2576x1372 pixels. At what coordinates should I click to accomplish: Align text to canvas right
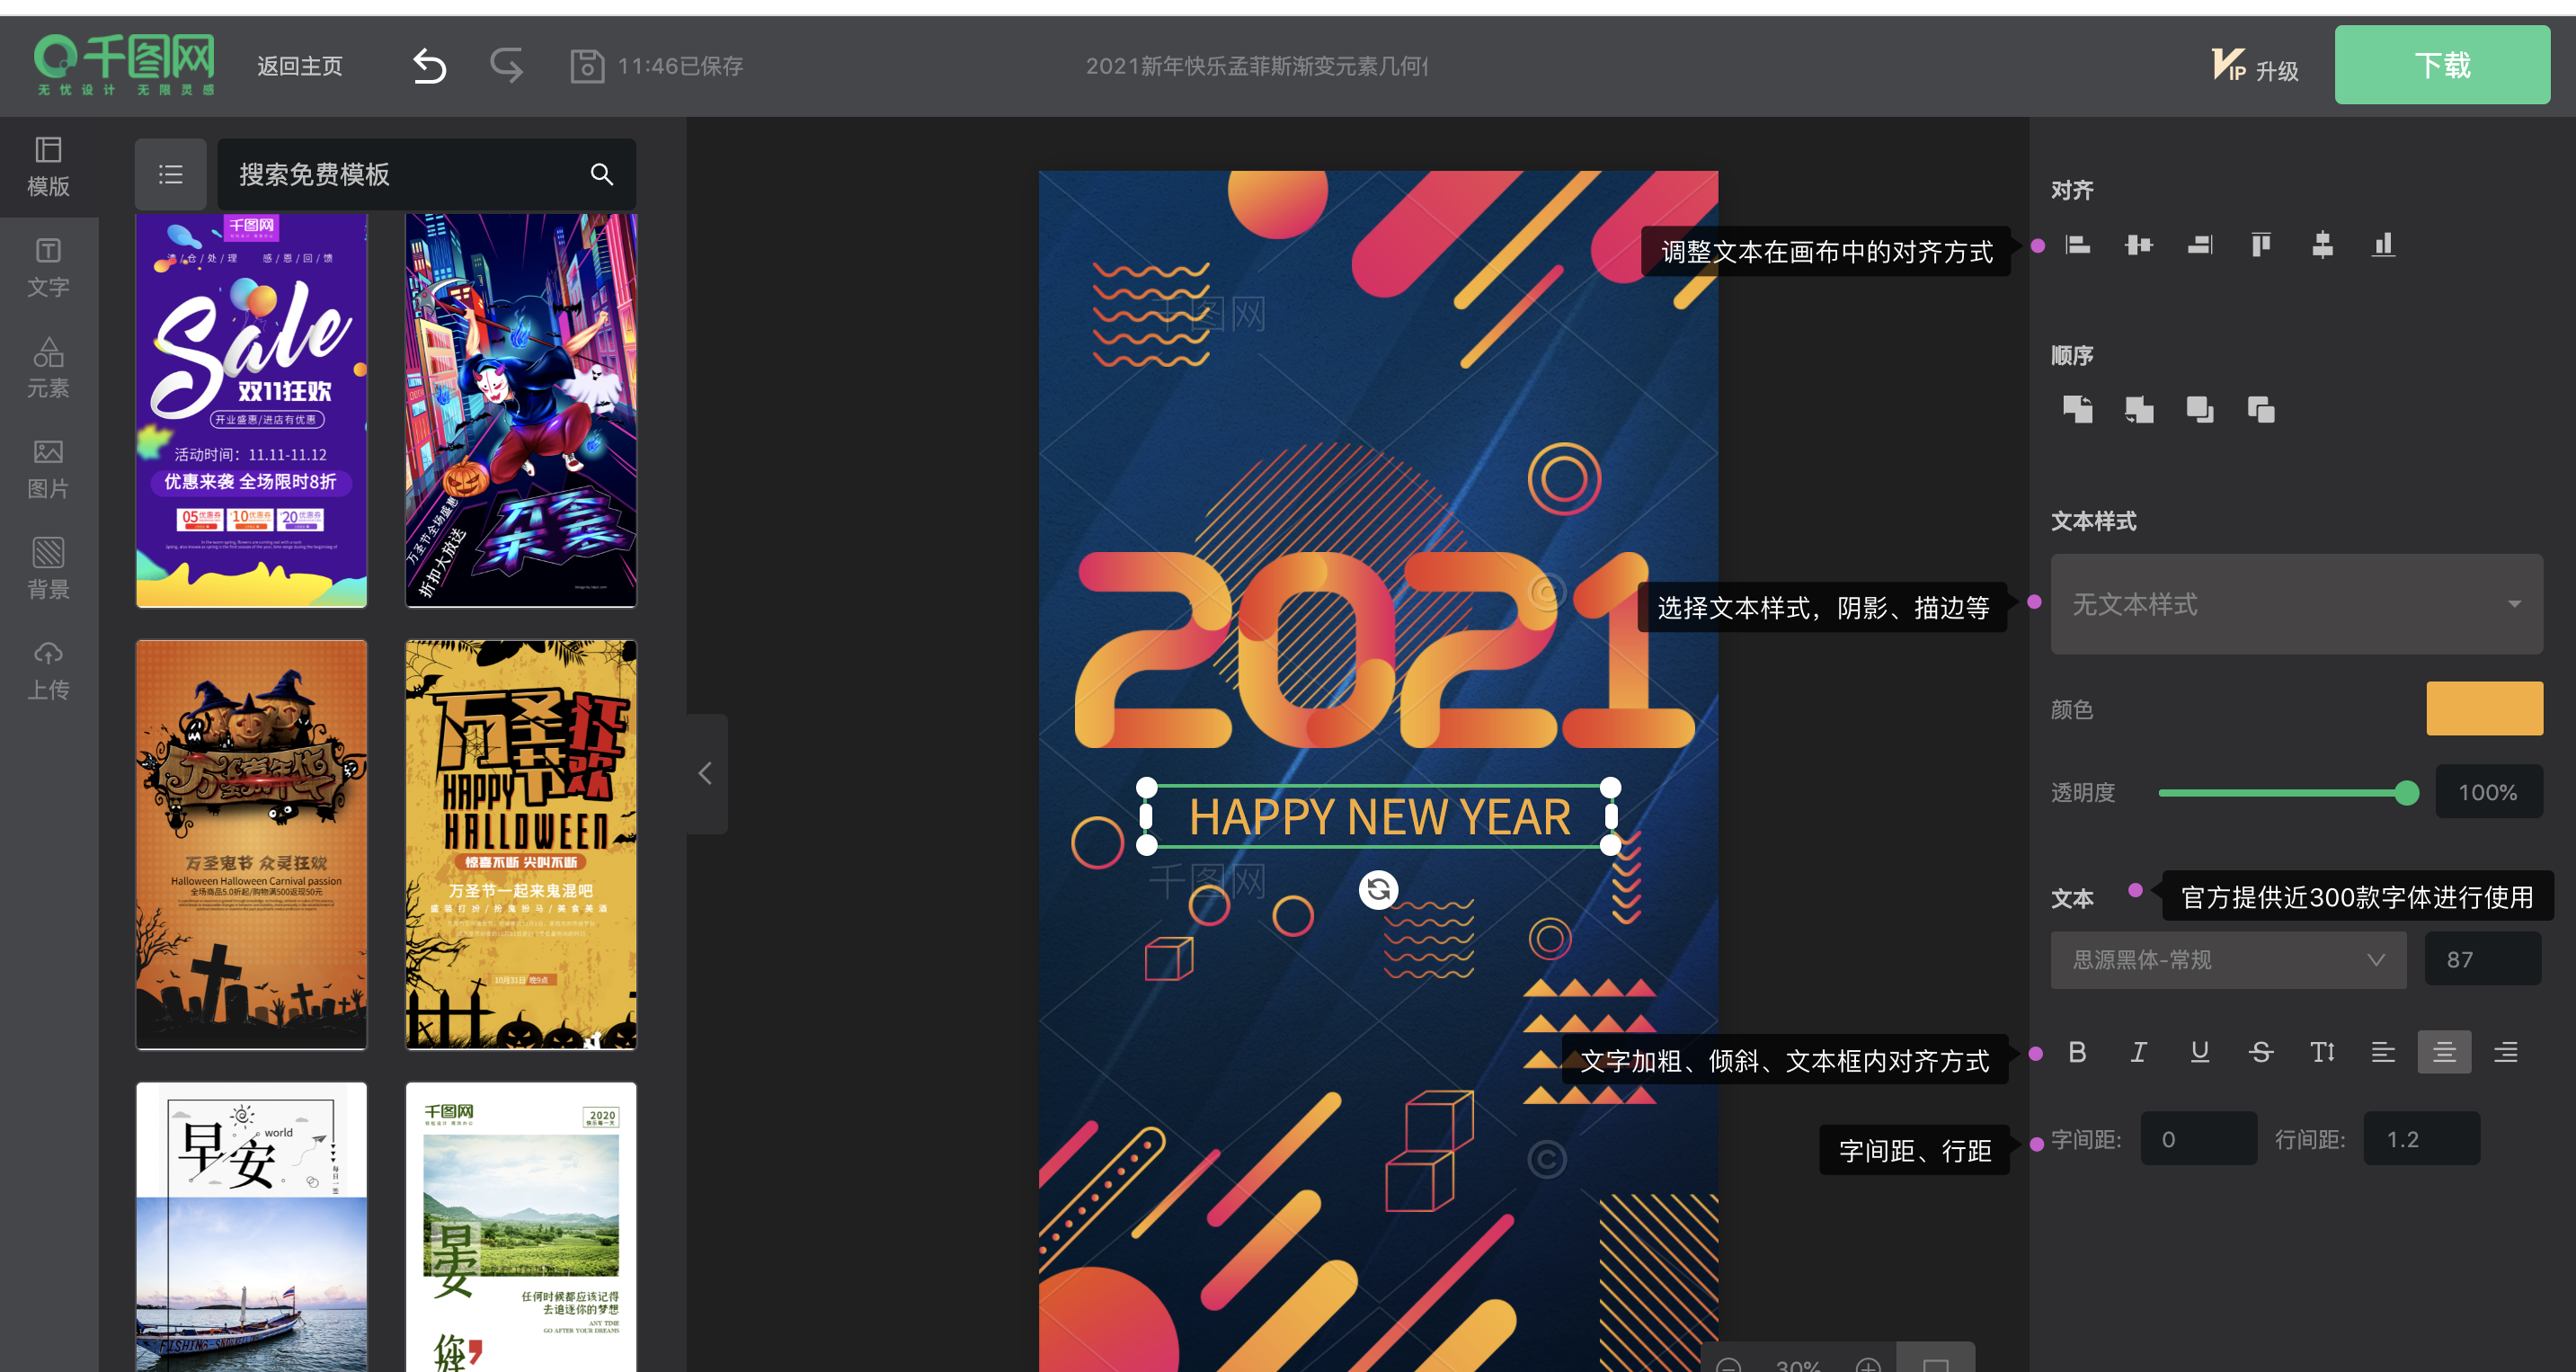[2200, 245]
